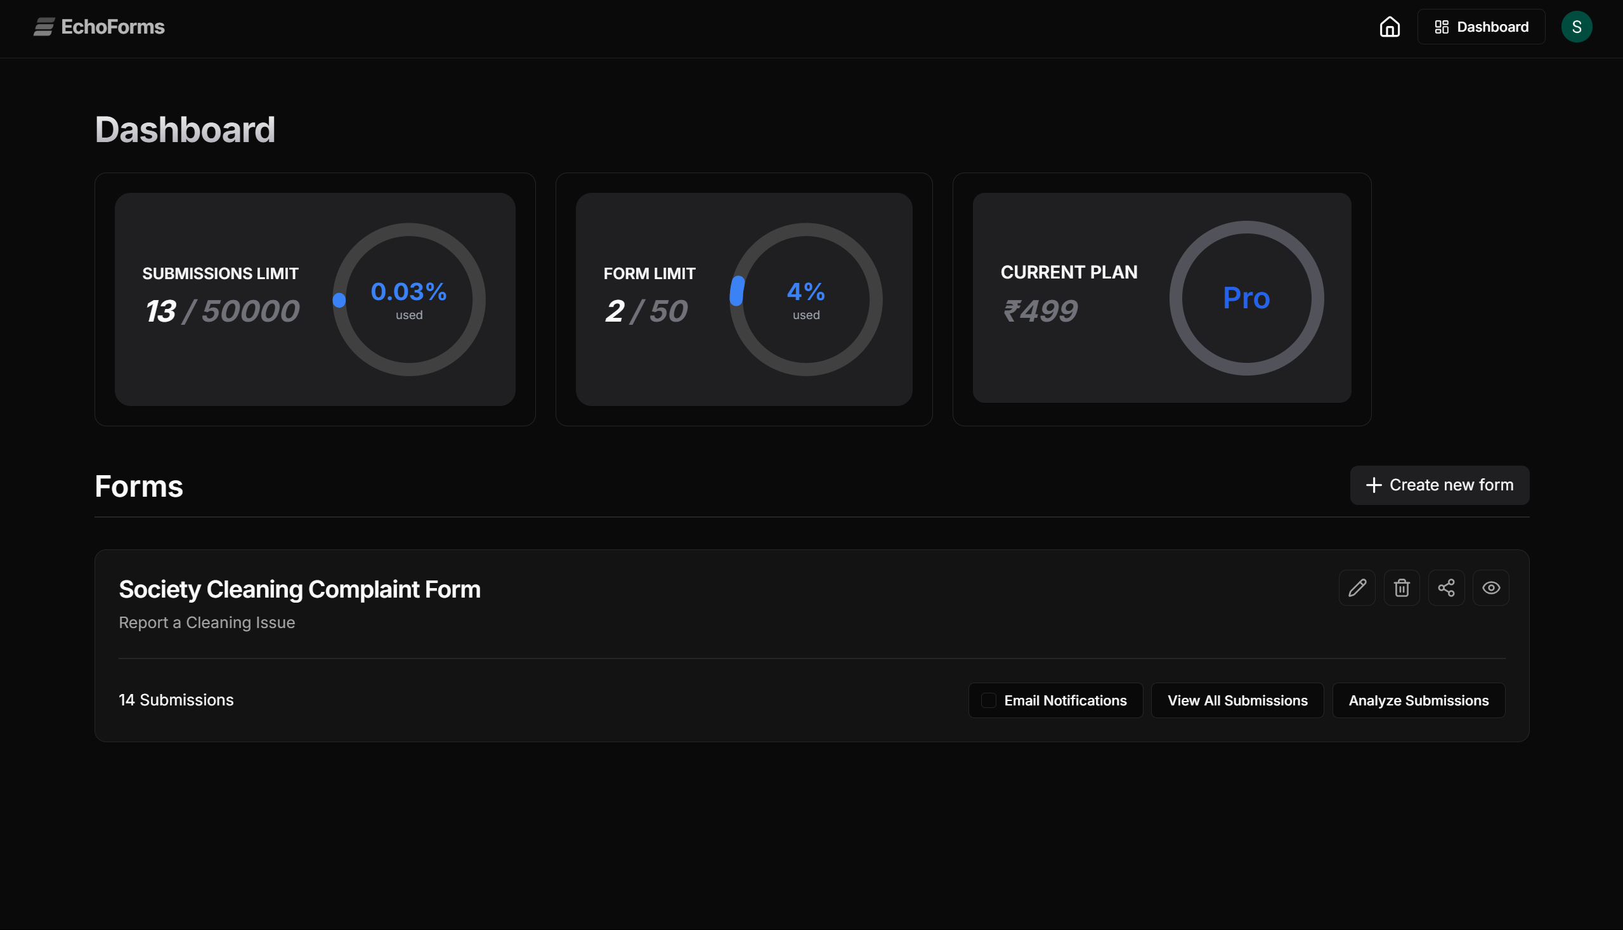Image resolution: width=1623 pixels, height=930 pixels.
Task: Create a new form
Action: tap(1439, 485)
